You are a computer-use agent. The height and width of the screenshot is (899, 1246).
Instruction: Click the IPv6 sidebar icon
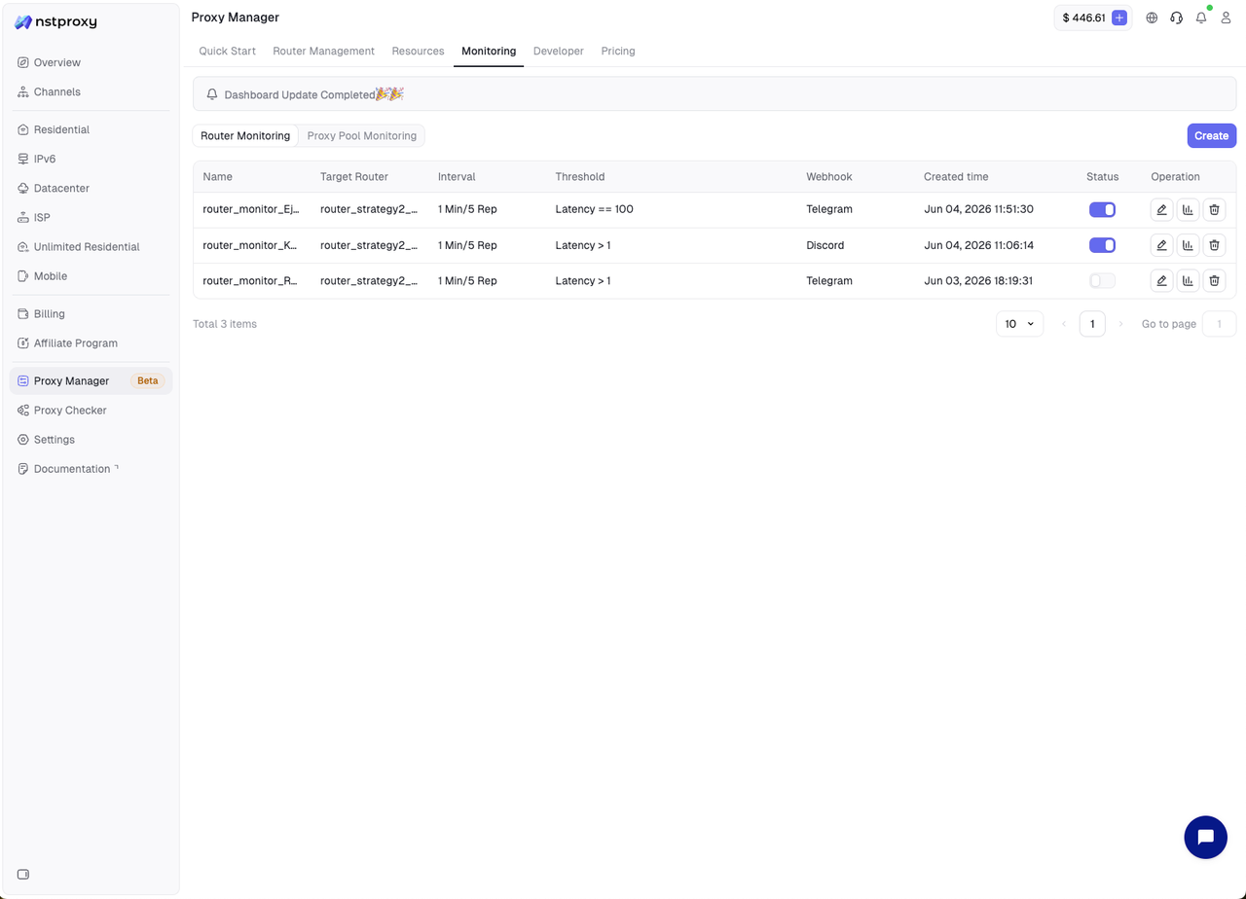coord(23,159)
